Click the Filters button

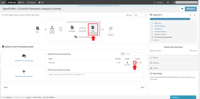coord(111,35)
